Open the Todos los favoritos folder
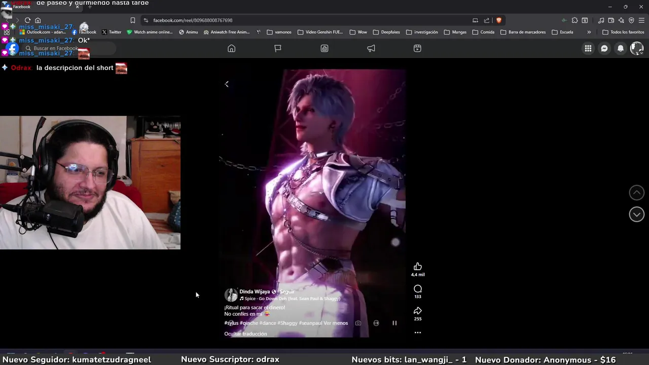 click(x=623, y=32)
